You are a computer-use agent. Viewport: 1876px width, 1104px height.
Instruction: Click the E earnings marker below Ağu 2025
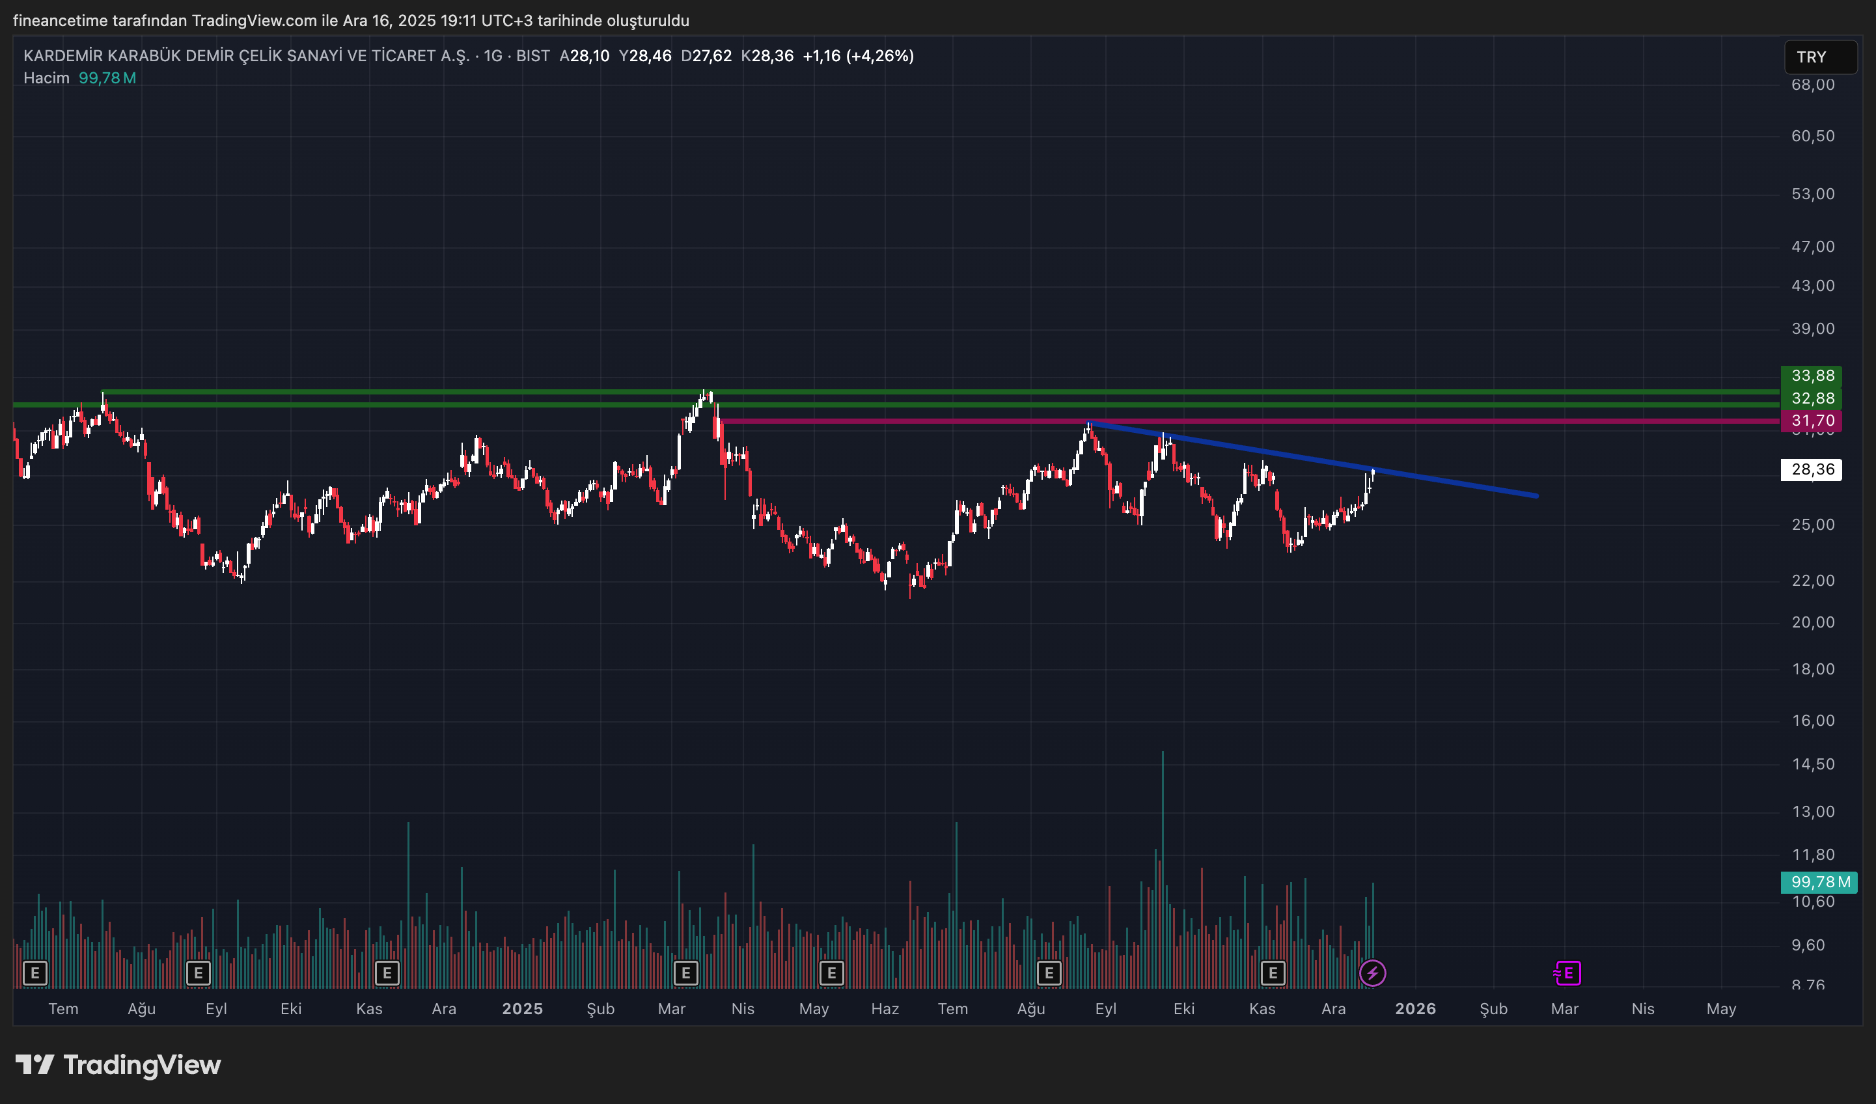(1049, 973)
